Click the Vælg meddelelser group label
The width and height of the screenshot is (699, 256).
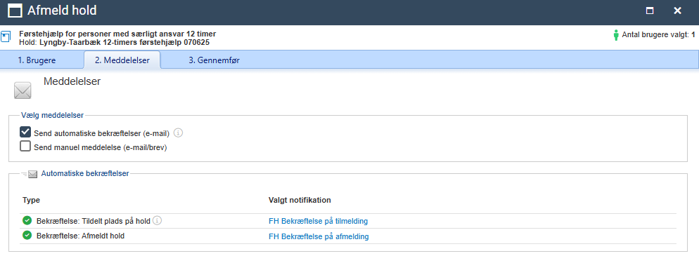(52, 115)
